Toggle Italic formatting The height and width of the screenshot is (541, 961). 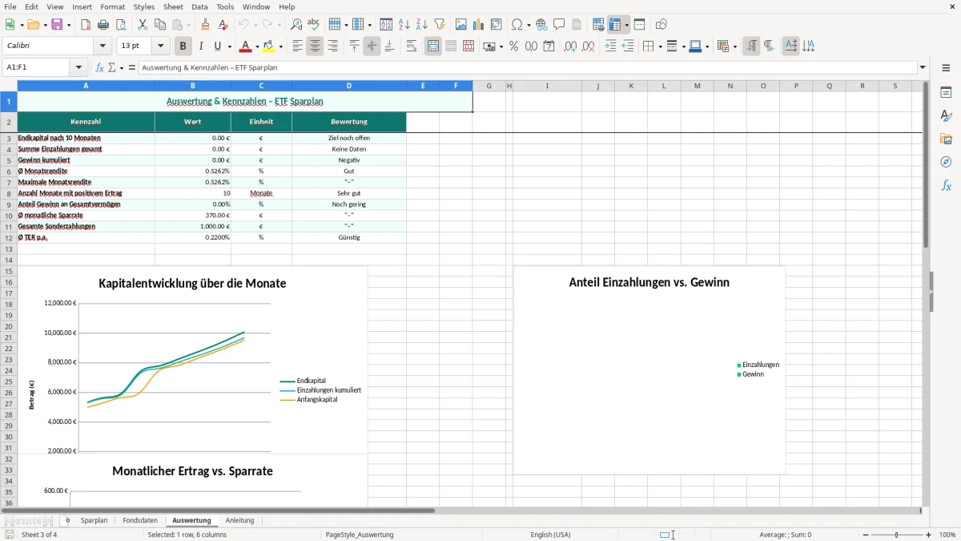pyautogui.click(x=201, y=46)
